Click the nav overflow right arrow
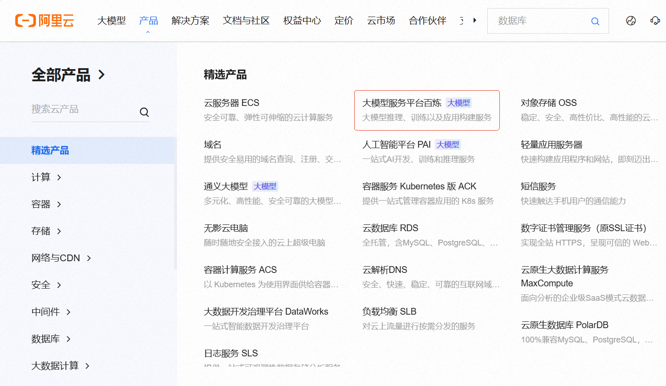Image resolution: width=666 pixels, height=386 pixels. (x=475, y=20)
